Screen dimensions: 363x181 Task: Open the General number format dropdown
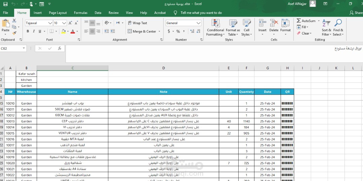(x=198, y=23)
